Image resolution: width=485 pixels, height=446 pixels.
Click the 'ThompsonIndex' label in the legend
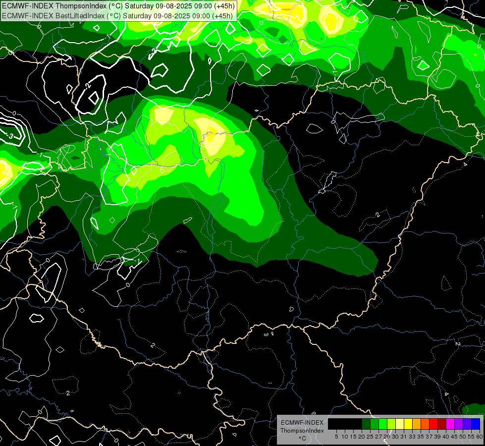302,431
